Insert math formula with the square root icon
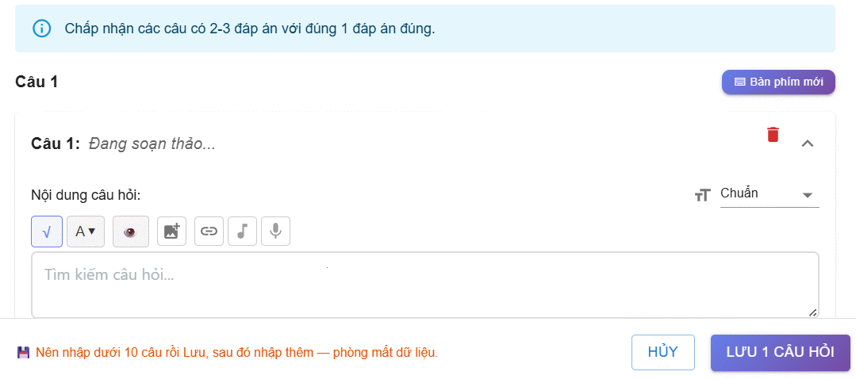Screen dimensions: 856x379 46,232
